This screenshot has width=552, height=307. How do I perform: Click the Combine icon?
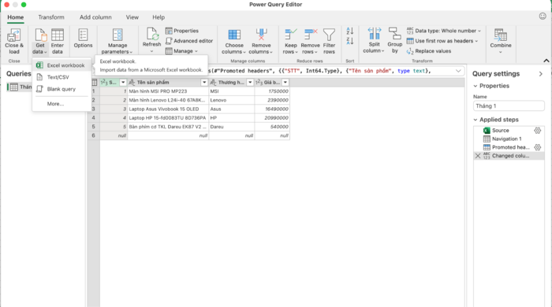click(500, 35)
